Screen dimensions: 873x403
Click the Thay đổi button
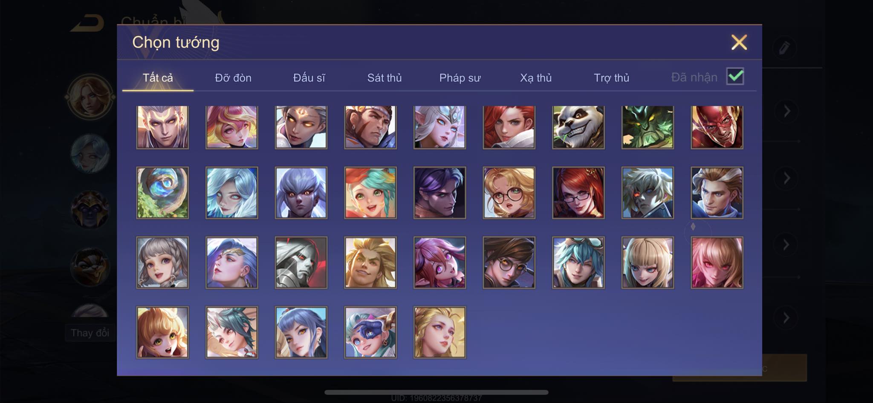(90, 333)
